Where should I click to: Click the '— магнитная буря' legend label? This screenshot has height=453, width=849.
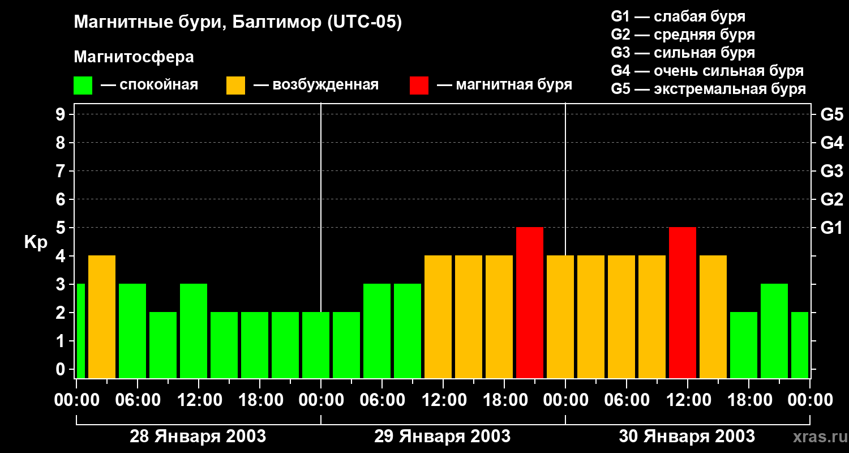pyautogui.click(x=504, y=86)
